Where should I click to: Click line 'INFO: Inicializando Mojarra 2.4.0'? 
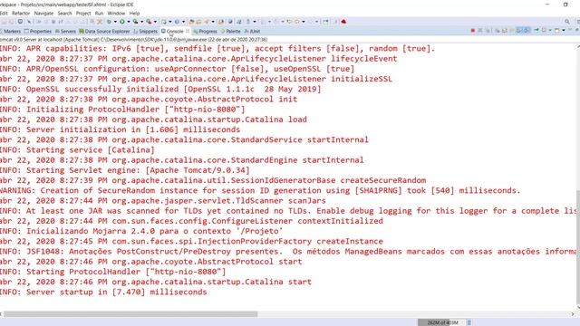tap(141, 232)
